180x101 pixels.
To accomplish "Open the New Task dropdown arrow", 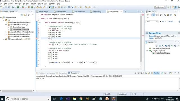I will click(x=150, y=15).
